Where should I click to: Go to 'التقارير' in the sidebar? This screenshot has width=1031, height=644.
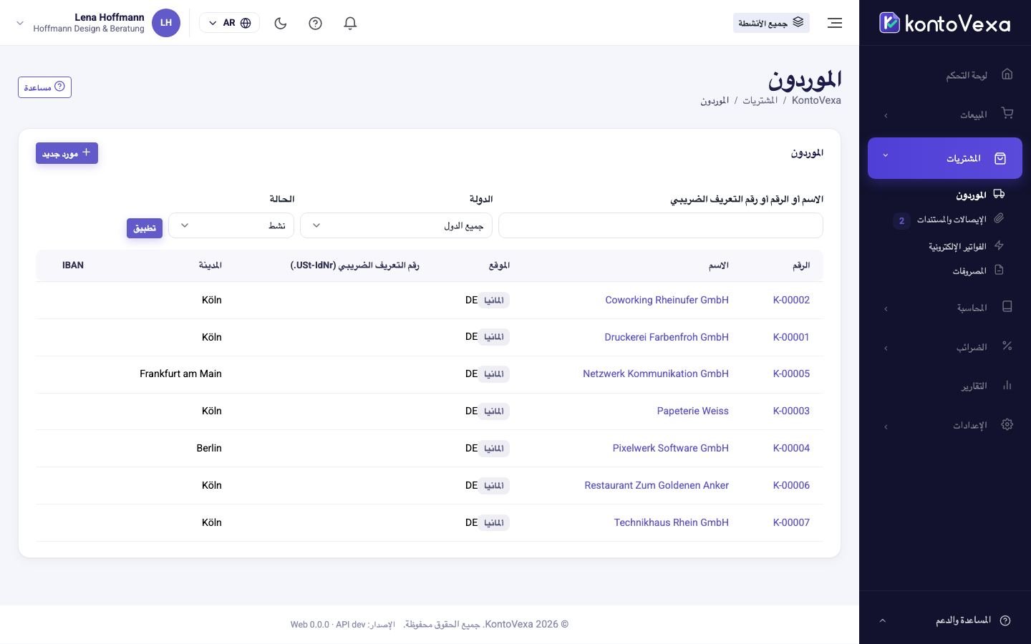click(945, 386)
